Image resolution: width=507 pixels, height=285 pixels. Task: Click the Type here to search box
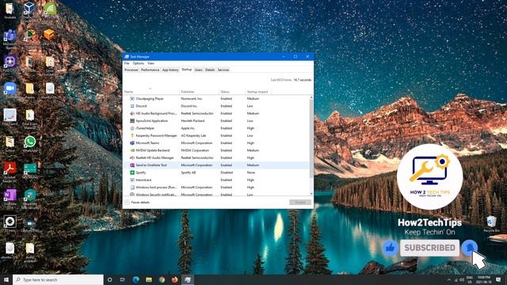tap(58, 279)
